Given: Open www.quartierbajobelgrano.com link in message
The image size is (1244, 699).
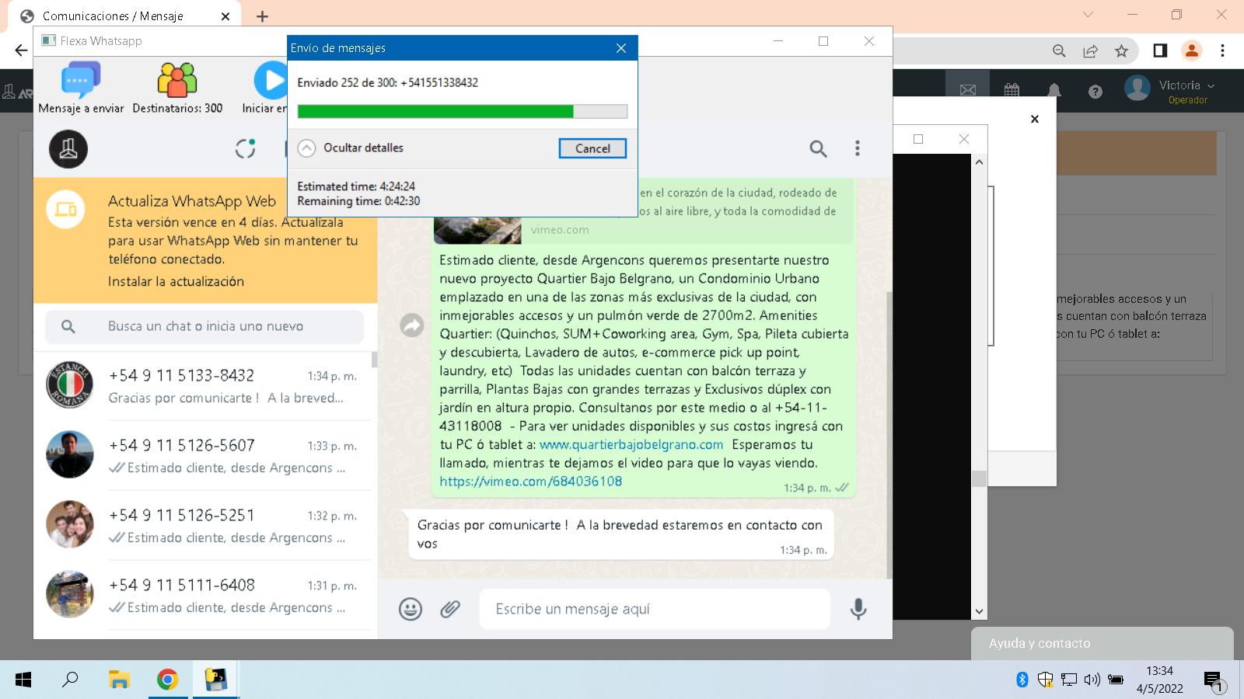Looking at the screenshot, I should tap(631, 444).
